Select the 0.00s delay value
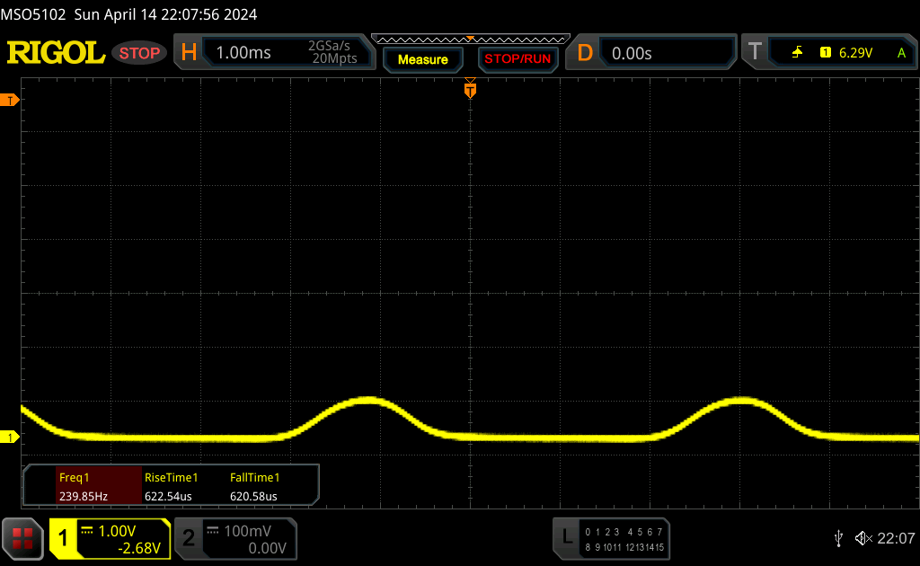Viewport: 920px width, 566px height. [632, 53]
